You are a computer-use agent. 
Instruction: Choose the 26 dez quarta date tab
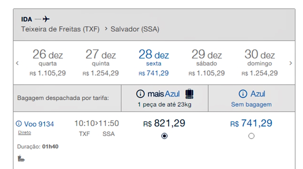pos(48,63)
